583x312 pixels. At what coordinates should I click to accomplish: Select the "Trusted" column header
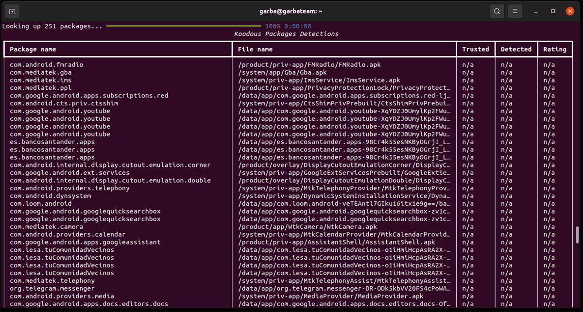click(475, 49)
